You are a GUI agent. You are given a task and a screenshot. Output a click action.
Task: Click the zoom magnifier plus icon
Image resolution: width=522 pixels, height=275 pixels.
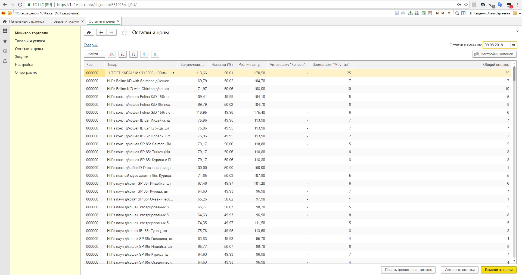pos(457,13)
